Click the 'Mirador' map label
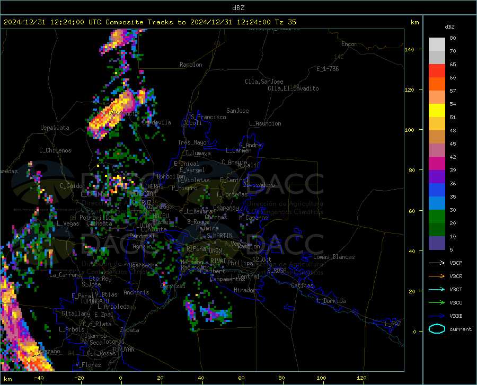Screen dimensions: 477x385 [244, 290]
